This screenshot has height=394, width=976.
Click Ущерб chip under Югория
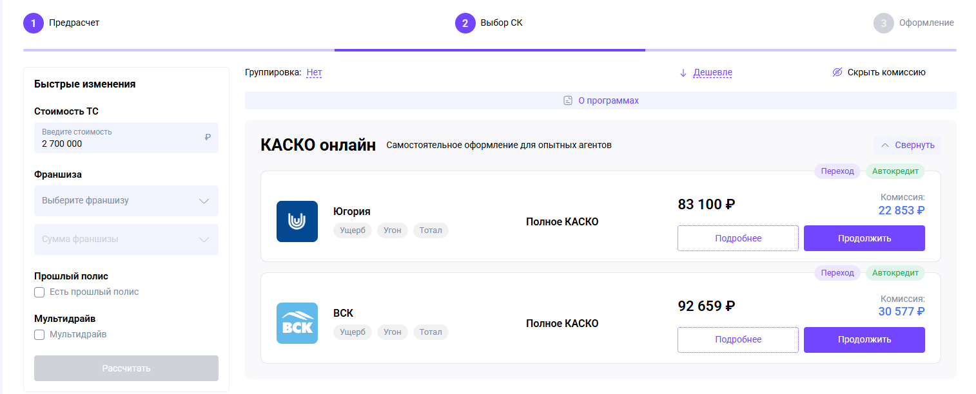pos(353,230)
